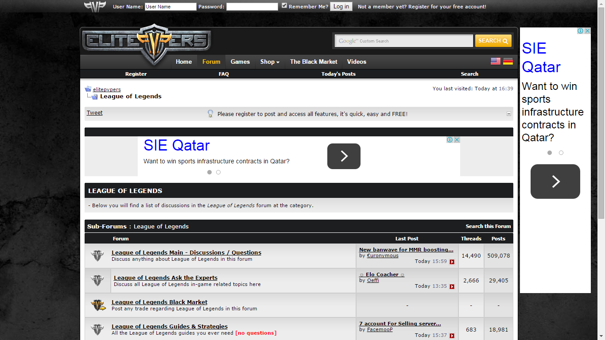
Task: Click the page vertical scrollbar thumb
Action: (601, 113)
